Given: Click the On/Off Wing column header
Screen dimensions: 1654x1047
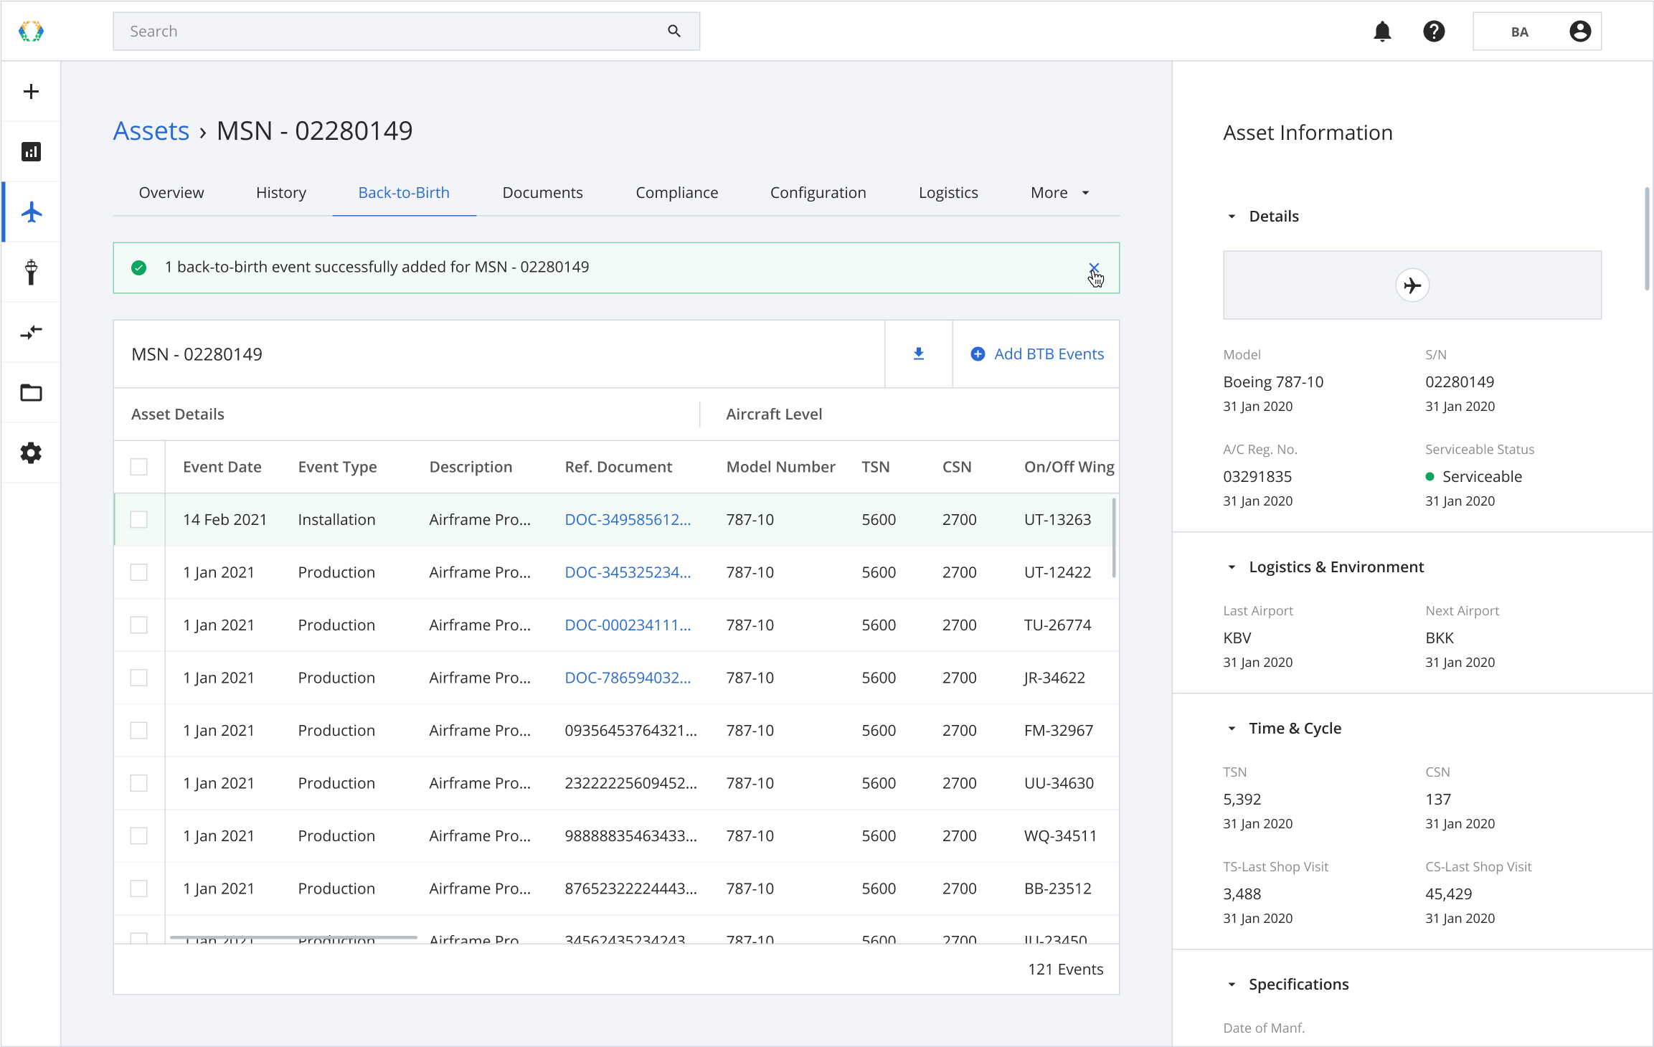Looking at the screenshot, I should (1069, 467).
